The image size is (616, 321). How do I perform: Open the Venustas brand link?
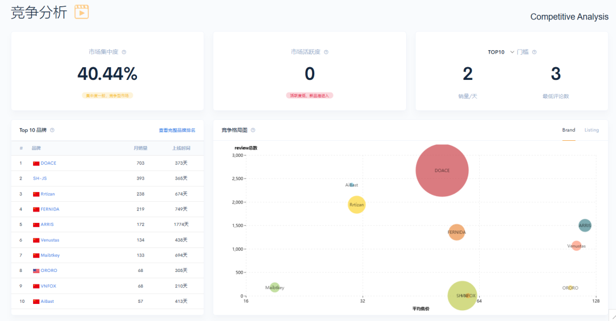pos(50,239)
